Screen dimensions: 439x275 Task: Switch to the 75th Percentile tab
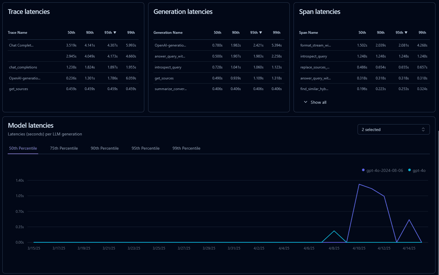pyautogui.click(x=64, y=148)
